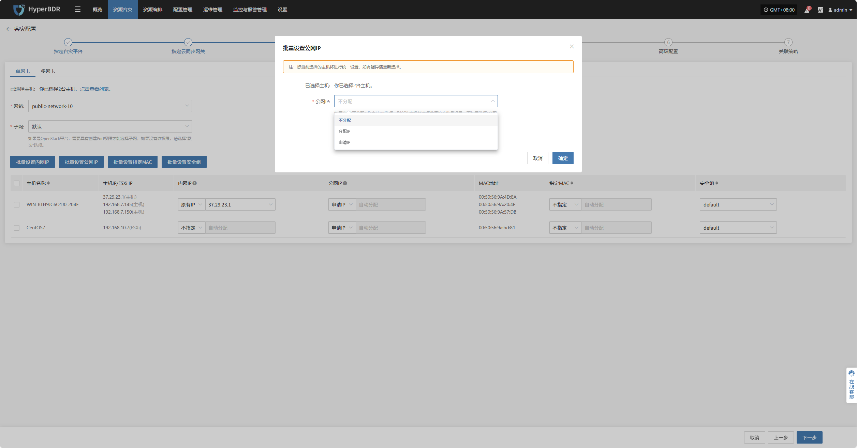This screenshot has width=857, height=448.
Task: Expand the 网络 public-network-10 dropdown
Action: click(x=110, y=106)
